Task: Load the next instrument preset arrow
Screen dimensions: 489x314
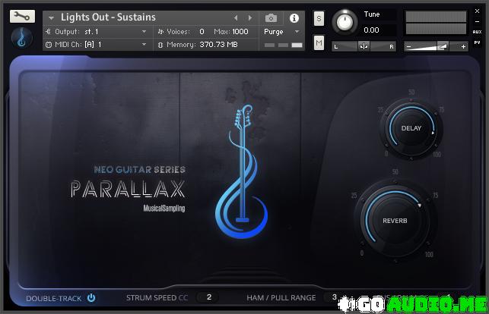Action: click(x=249, y=17)
